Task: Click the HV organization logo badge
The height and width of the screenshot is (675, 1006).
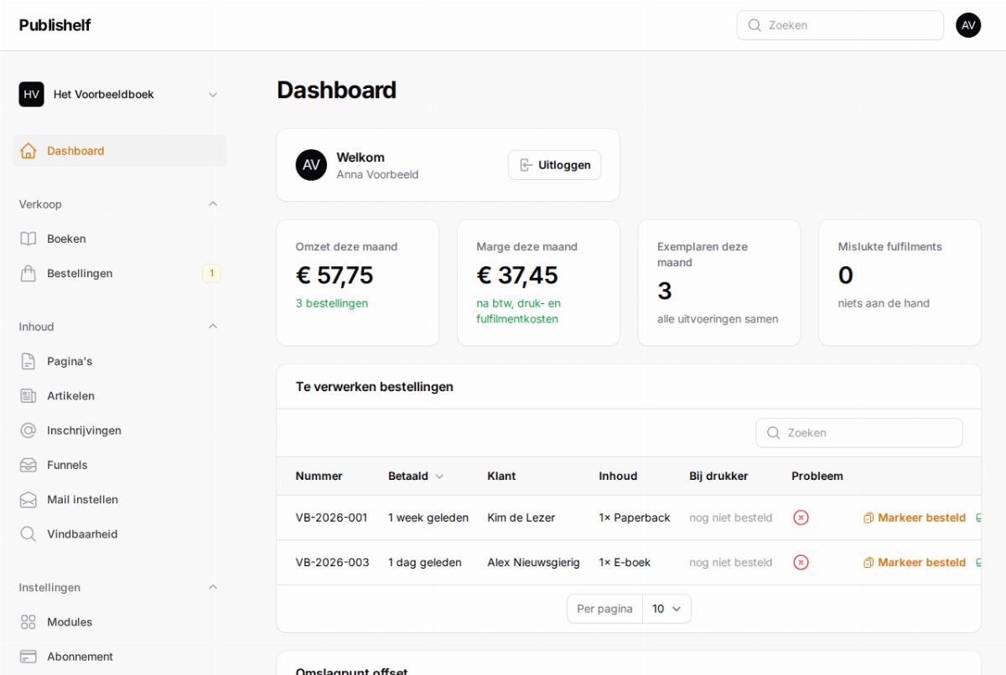Action: coord(32,95)
